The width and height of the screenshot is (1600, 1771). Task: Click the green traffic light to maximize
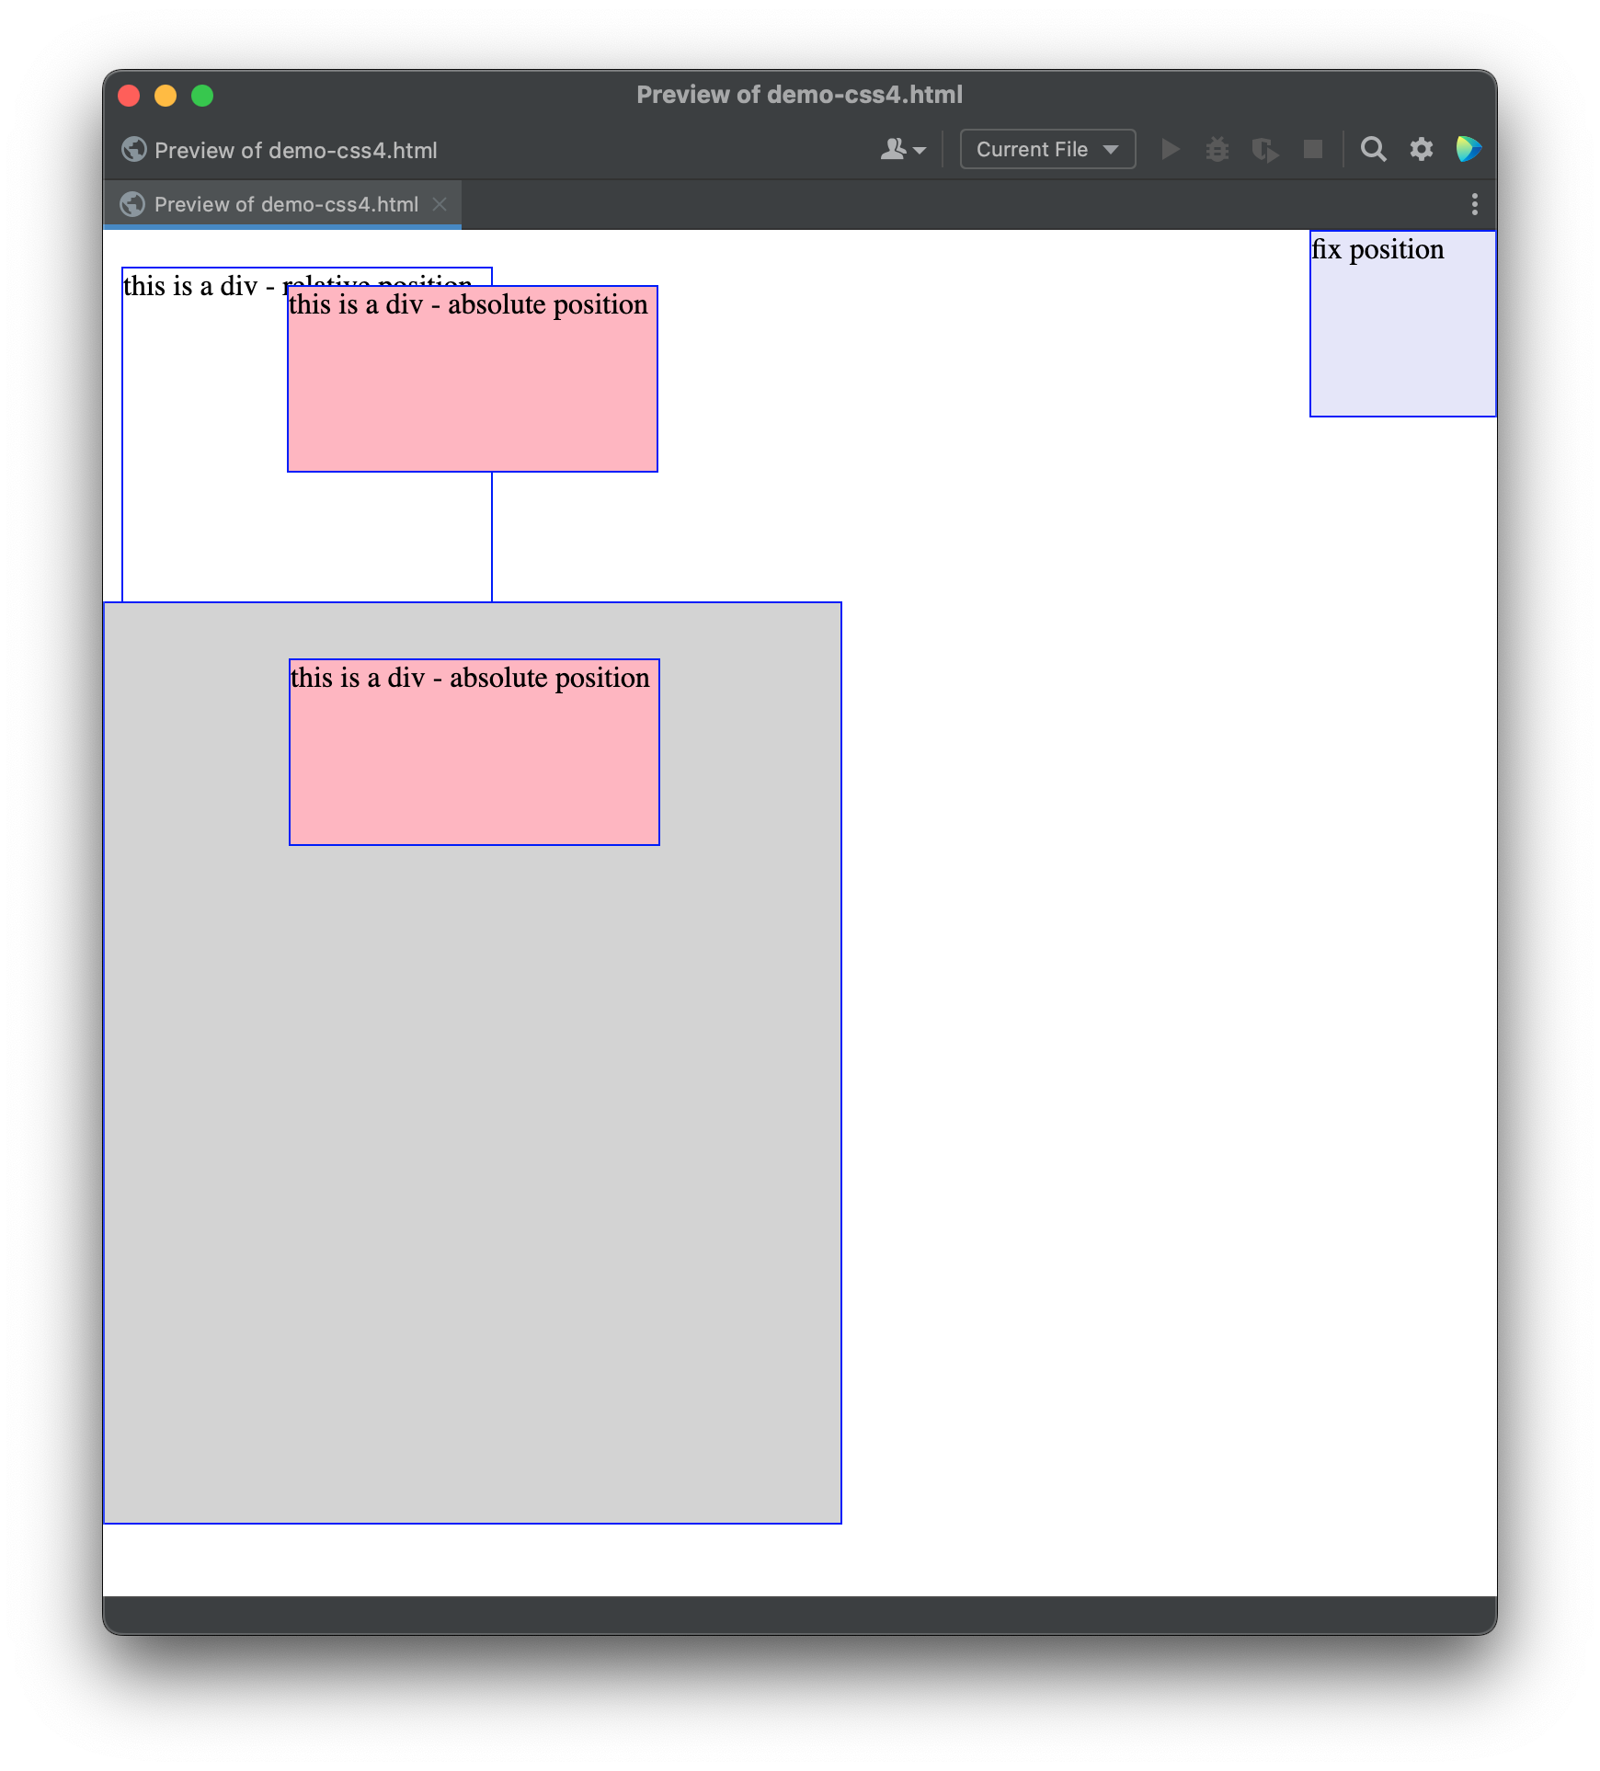(x=202, y=95)
